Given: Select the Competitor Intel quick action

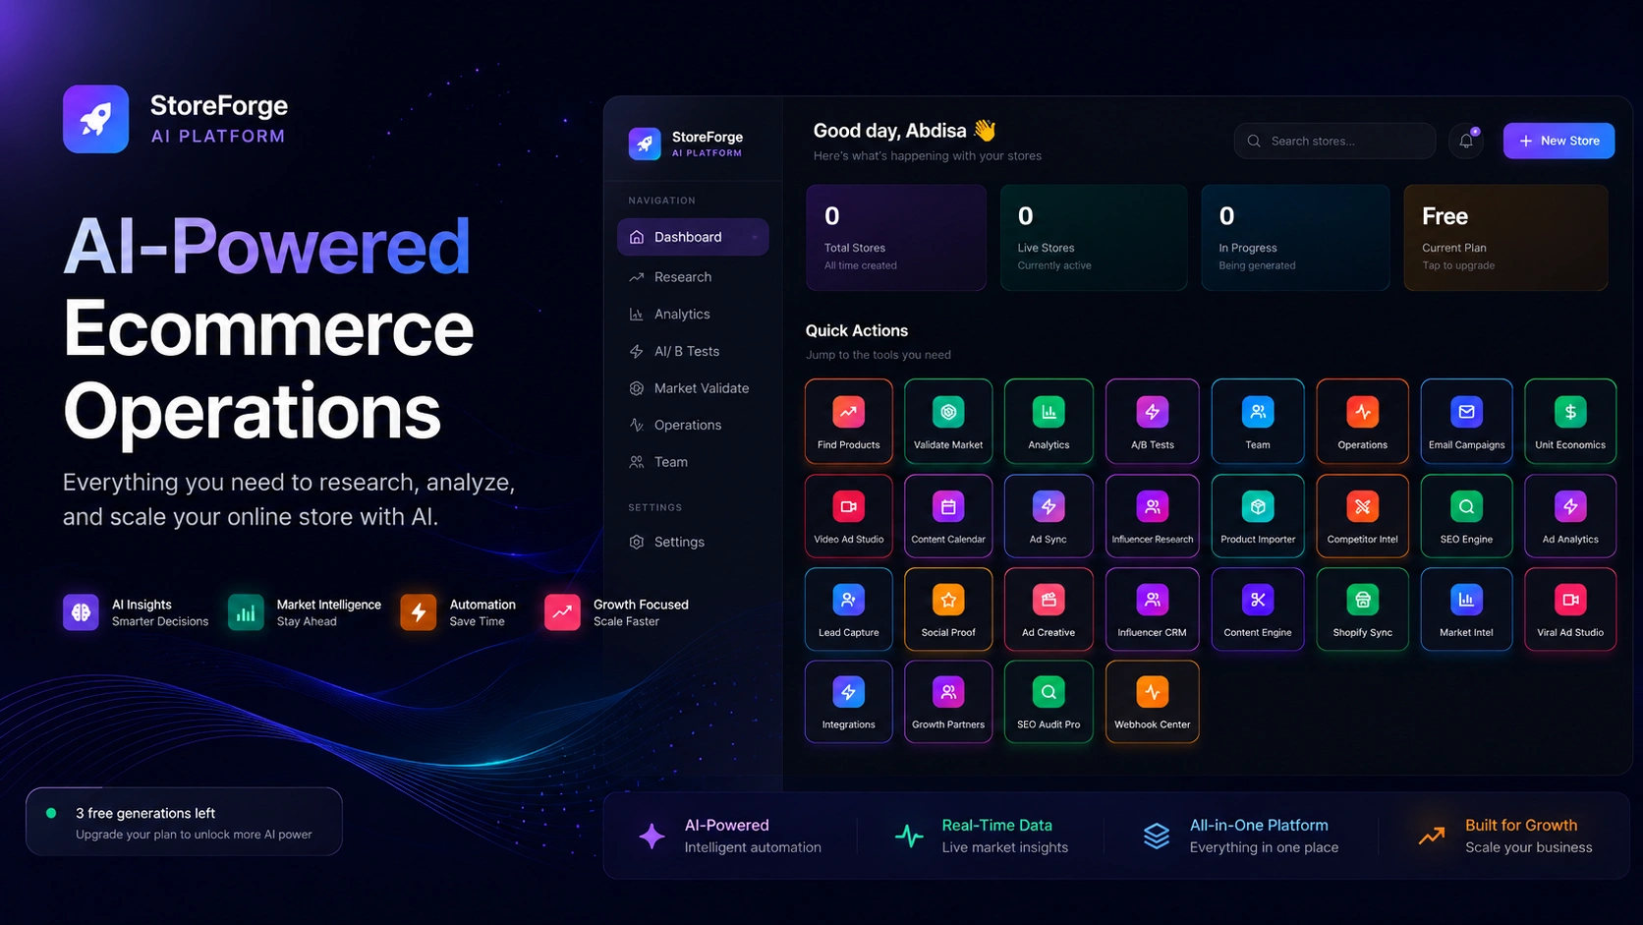Looking at the screenshot, I should point(1362,516).
